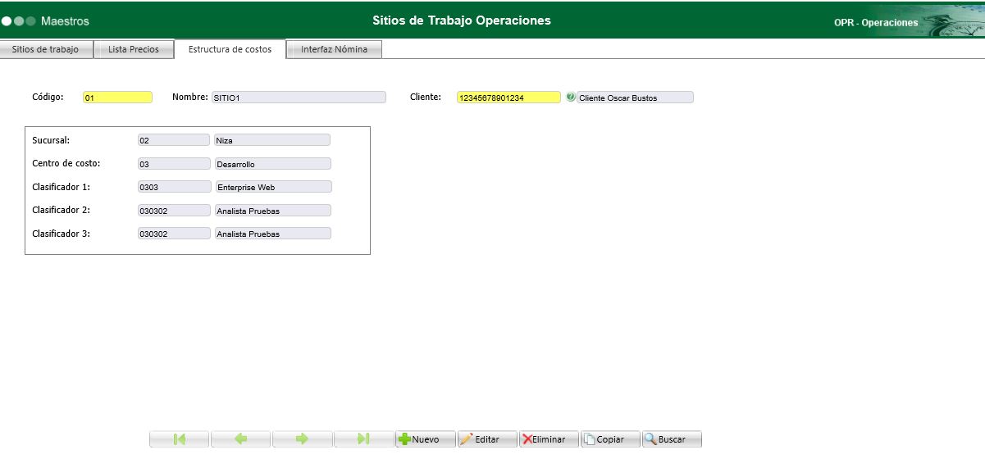This screenshot has width=985, height=468.
Task: Click the Enterprise Web field
Action: click(274, 187)
